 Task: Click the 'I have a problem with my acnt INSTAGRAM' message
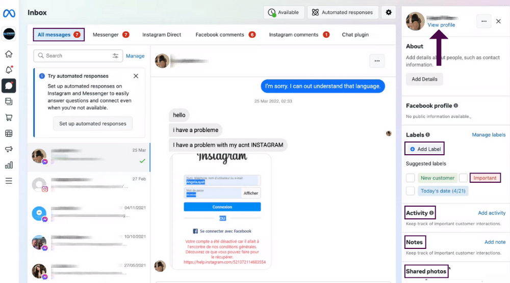pos(228,145)
